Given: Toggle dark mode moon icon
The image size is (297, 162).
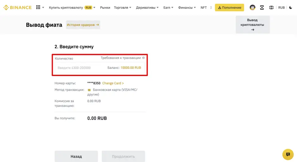Looking at the screenshot, I should [291, 8].
